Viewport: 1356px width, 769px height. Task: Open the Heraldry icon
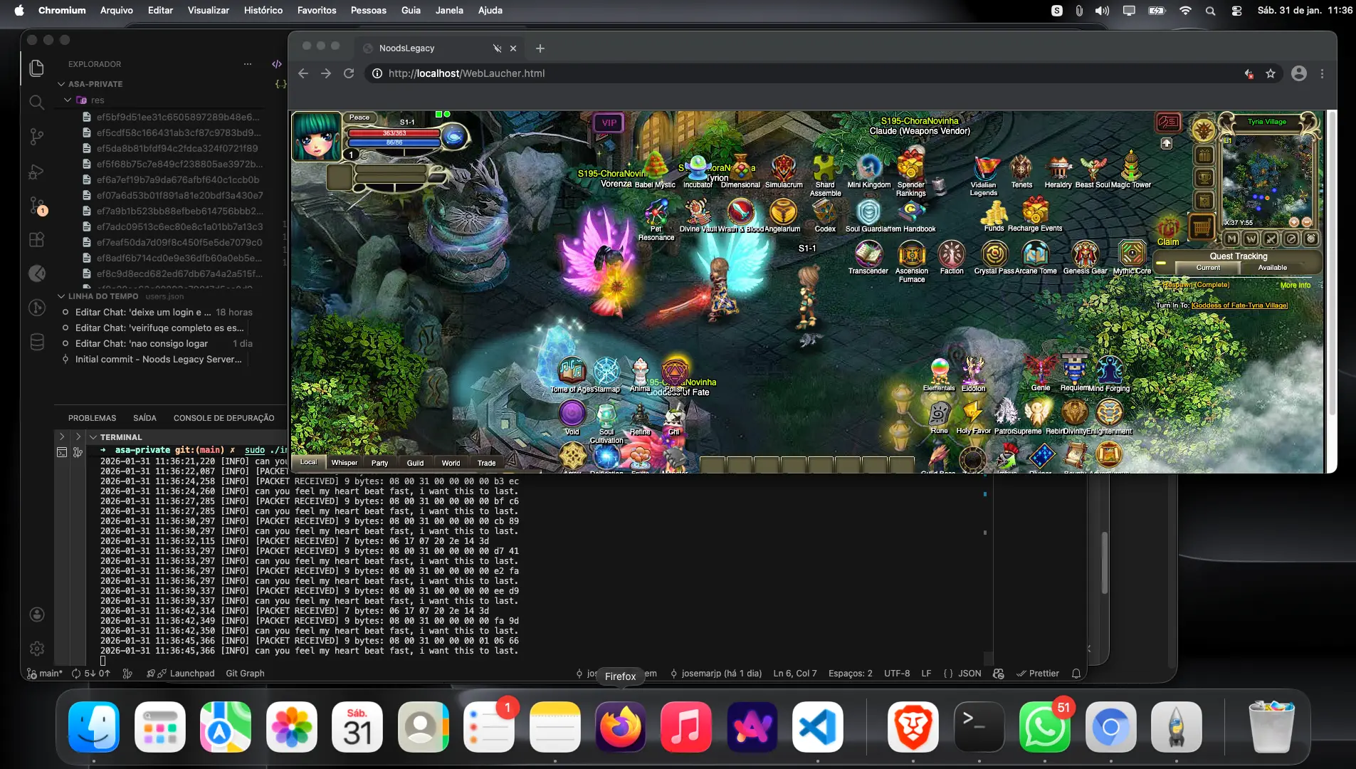1058,167
